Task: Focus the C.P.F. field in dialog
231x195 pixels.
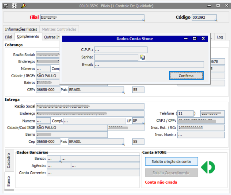Action: click(x=121, y=50)
